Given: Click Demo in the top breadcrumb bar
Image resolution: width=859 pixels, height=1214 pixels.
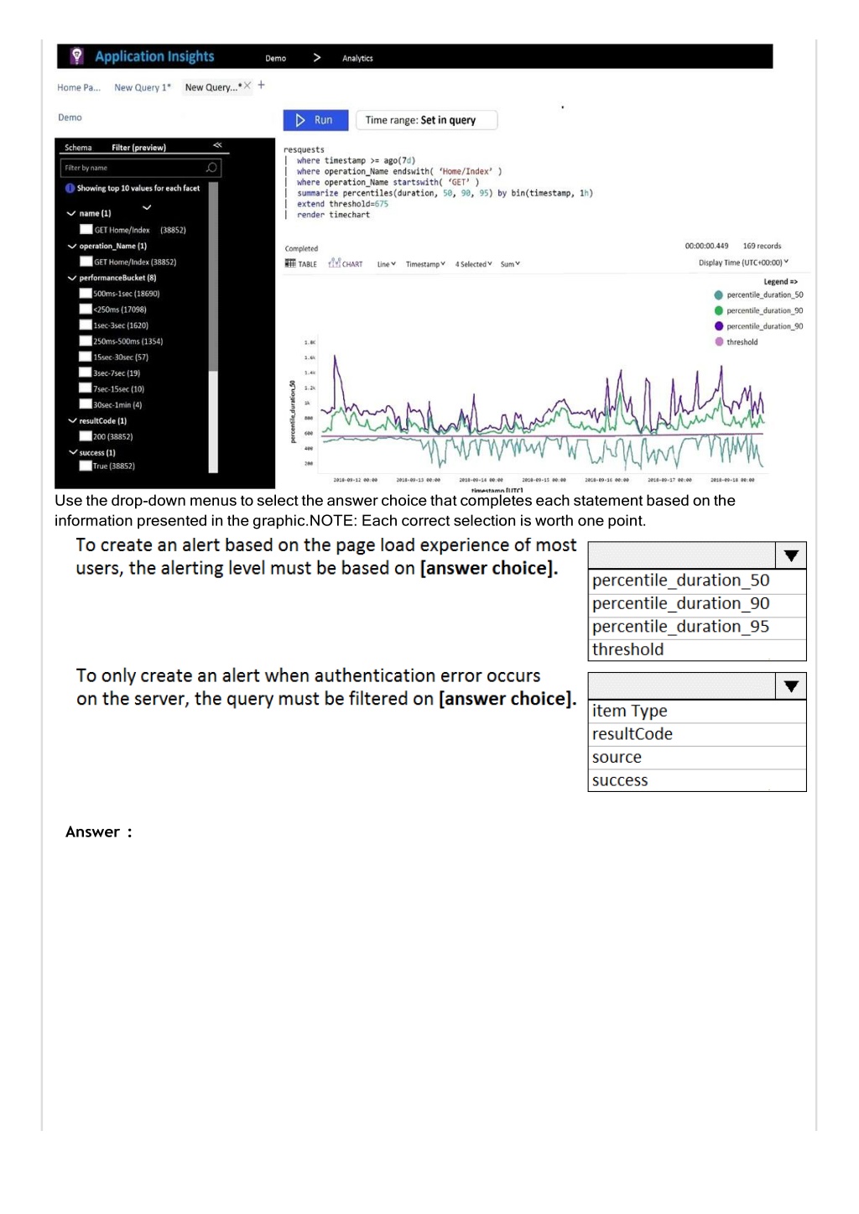Looking at the screenshot, I should (276, 59).
